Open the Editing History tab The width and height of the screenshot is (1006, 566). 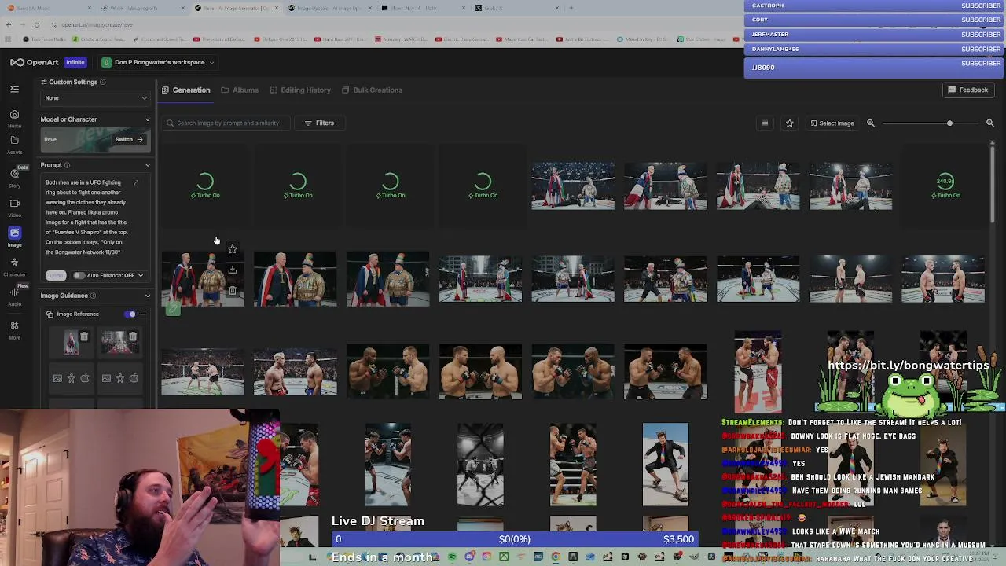(300, 90)
